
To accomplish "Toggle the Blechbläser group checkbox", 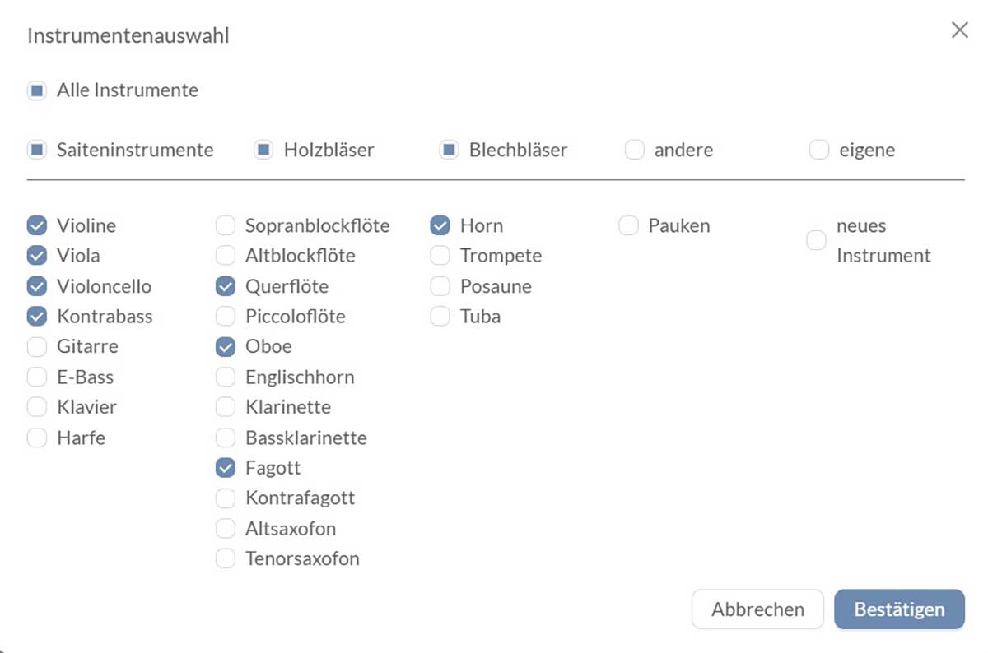I will [x=449, y=151].
